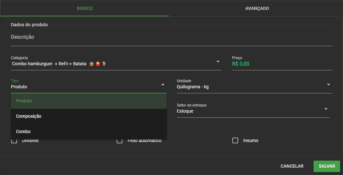Collapse the Tipo dropdown using its arrow
The image size is (343, 175).
pyautogui.click(x=163, y=84)
